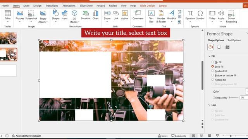248x139 pixels.
Task: Switch to the Transitions tab
Action: pyautogui.click(x=52, y=6)
